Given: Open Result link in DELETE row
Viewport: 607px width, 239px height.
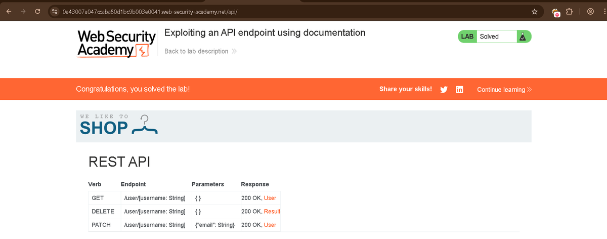Looking at the screenshot, I should coord(272,211).
